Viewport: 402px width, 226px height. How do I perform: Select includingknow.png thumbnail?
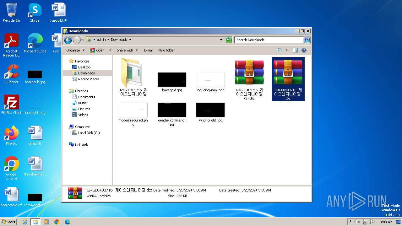(x=210, y=82)
